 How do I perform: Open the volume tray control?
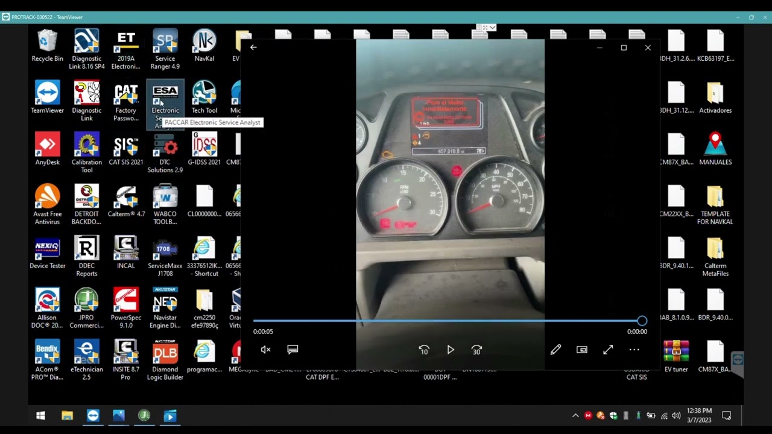(676, 415)
